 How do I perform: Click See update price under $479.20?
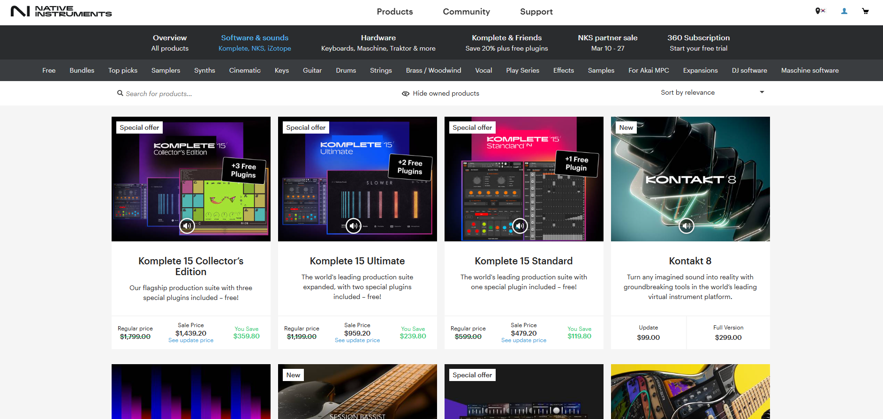pos(524,340)
